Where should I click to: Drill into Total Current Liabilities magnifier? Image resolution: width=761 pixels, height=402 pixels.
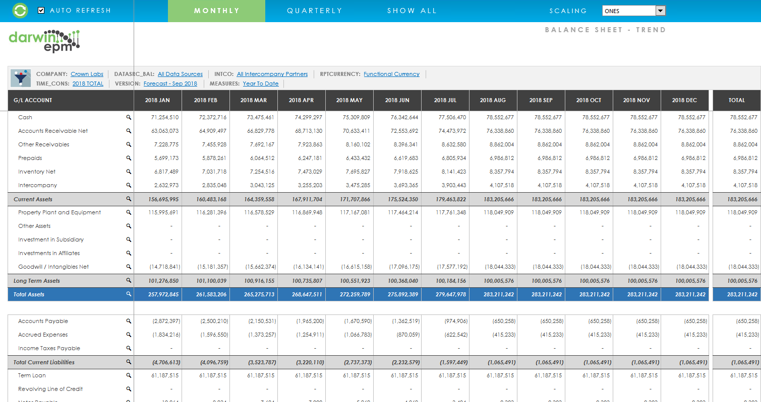pyautogui.click(x=129, y=362)
